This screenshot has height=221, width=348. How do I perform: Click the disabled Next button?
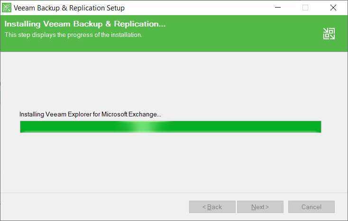point(260,207)
